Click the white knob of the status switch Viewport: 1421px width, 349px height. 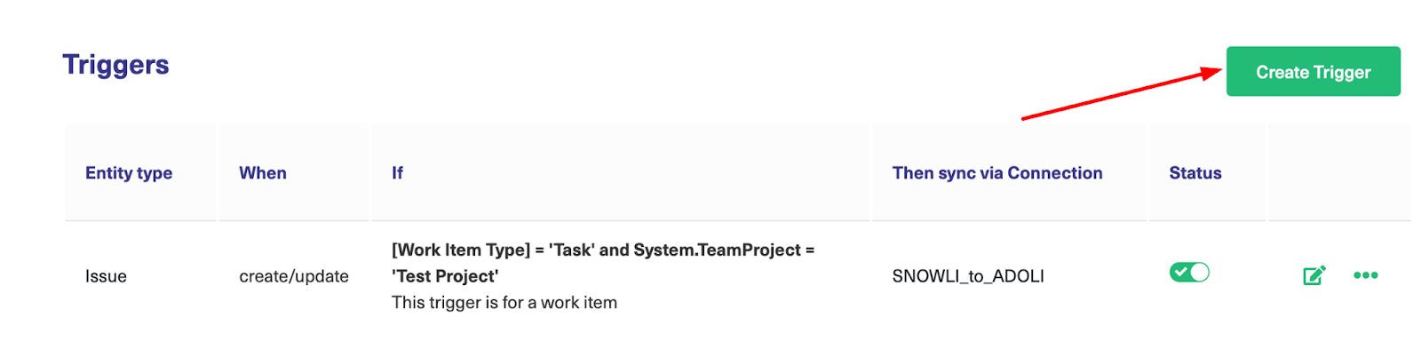point(1200,273)
